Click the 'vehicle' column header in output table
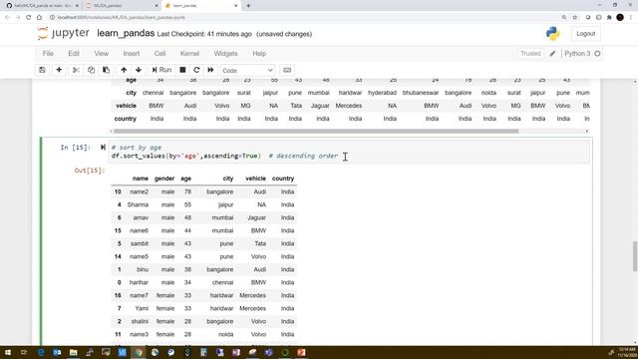This screenshot has height=359, width=638. (x=255, y=179)
